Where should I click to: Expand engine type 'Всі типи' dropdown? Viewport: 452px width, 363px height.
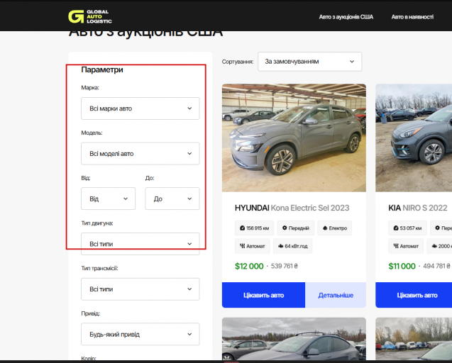pyautogui.click(x=140, y=244)
